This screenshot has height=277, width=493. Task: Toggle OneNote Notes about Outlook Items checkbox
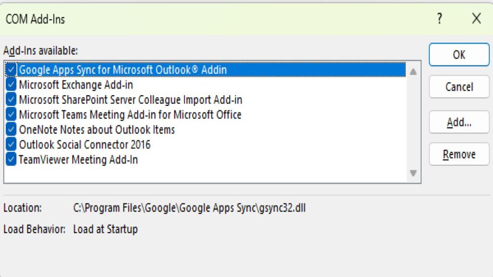[12, 130]
